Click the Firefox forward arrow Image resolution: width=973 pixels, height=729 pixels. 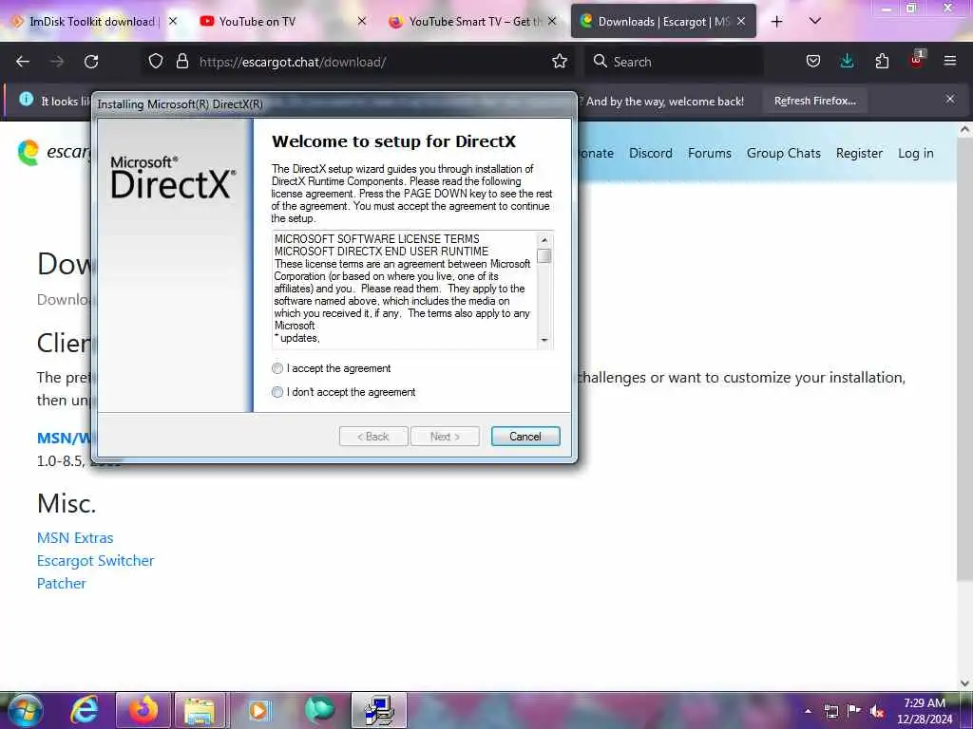pyautogui.click(x=57, y=62)
